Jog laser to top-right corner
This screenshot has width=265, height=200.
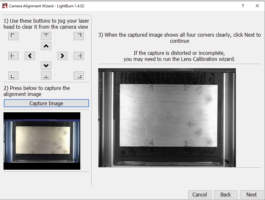pyautogui.click(x=79, y=36)
